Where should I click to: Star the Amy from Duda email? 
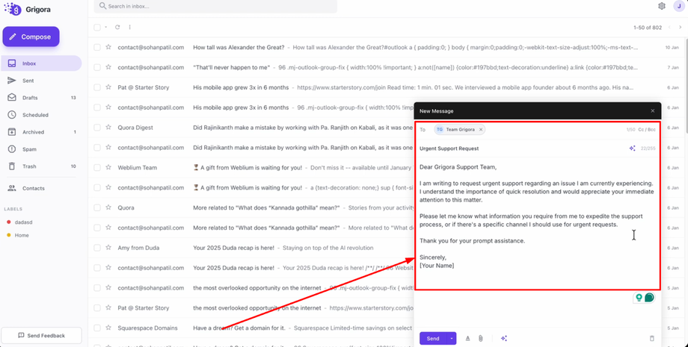click(x=108, y=248)
